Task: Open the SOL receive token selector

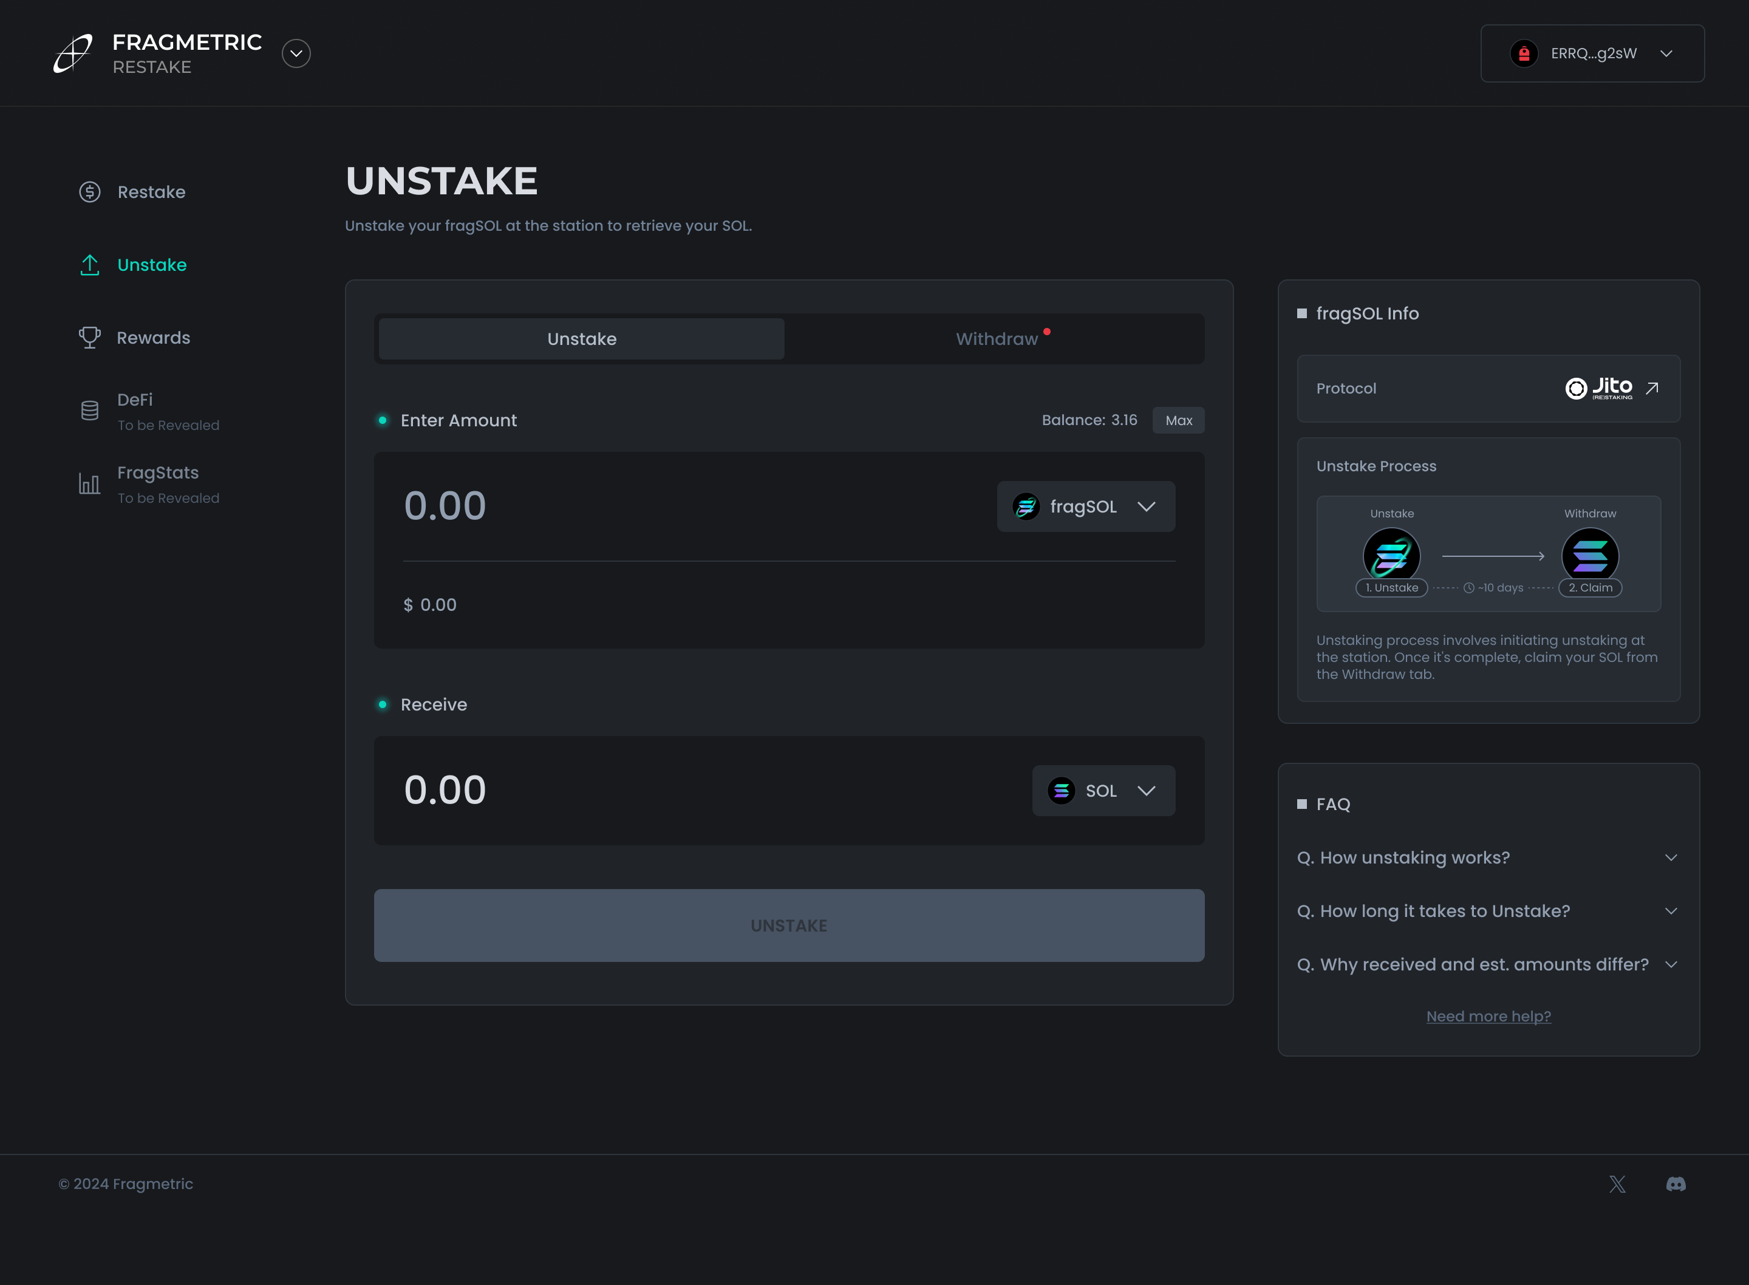Action: 1103,790
